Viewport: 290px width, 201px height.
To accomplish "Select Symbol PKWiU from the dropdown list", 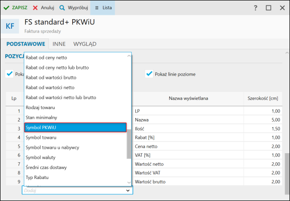I will tap(75, 127).
